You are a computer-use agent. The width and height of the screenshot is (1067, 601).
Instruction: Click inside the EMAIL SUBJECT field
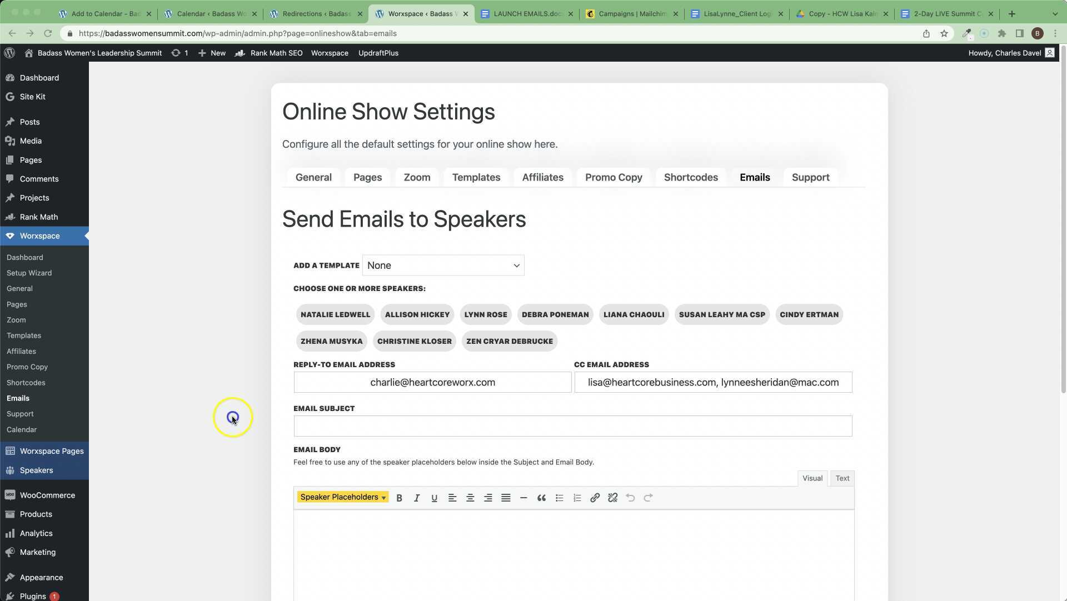pyautogui.click(x=572, y=425)
